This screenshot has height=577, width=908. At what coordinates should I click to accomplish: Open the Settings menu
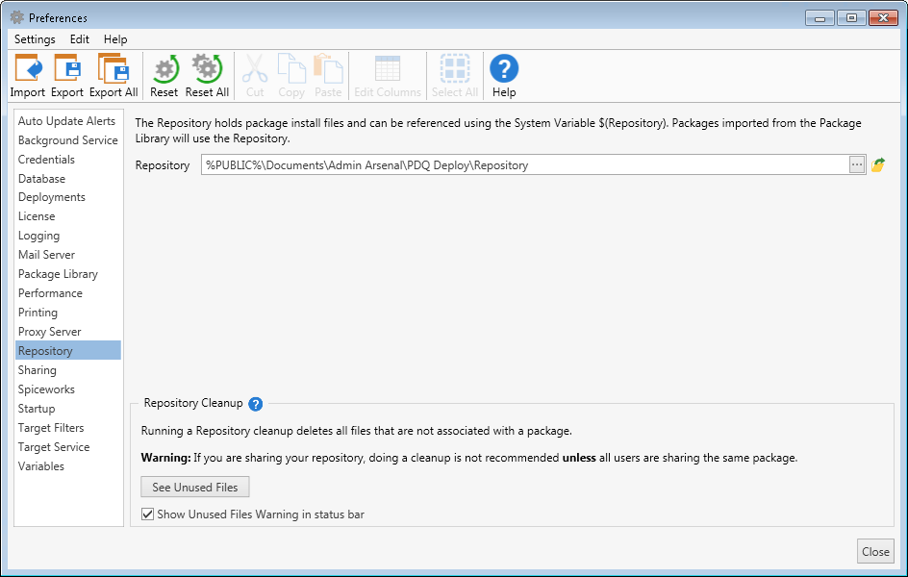tap(35, 39)
